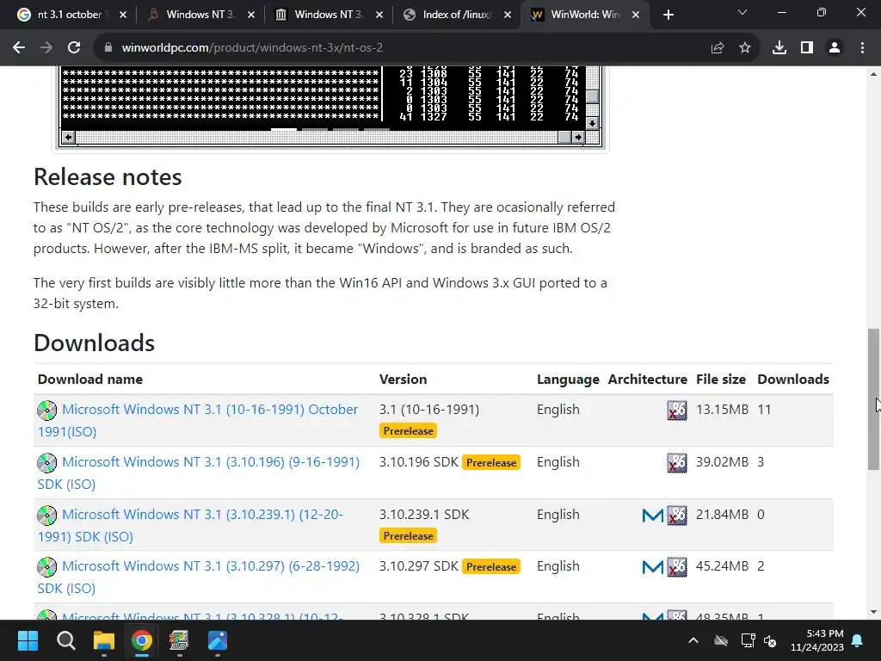This screenshot has height=661, width=881.
Task: Reload the WinWorld page
Action: pyautogui.click(x=74, y=48)
